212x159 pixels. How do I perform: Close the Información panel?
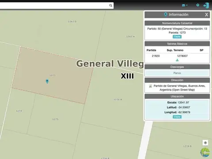(207, 15)
